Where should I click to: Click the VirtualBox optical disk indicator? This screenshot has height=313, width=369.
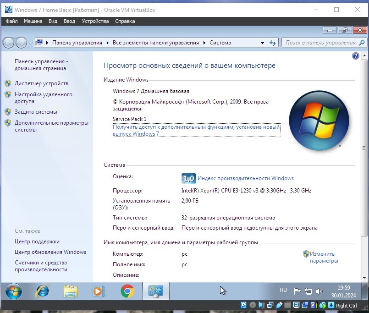point(253,305)
